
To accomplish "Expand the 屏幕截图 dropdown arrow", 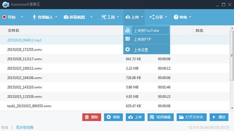I will tap(91, 17).
